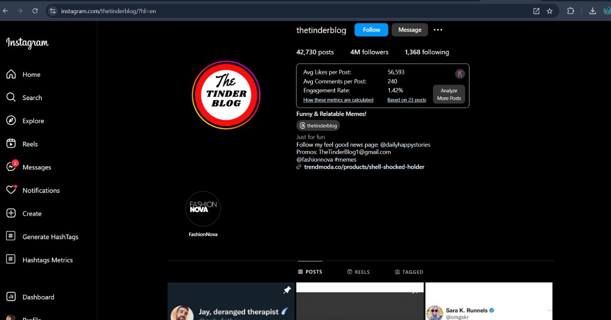The height and width of the screenshot is (320, 611).
Task: Open the Explore page
Action: click(25, 121)
